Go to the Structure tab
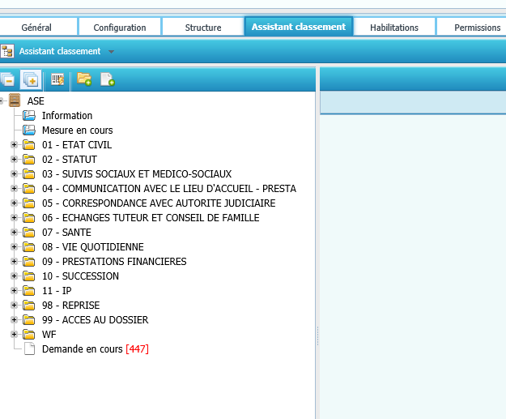 coord(202,28)
